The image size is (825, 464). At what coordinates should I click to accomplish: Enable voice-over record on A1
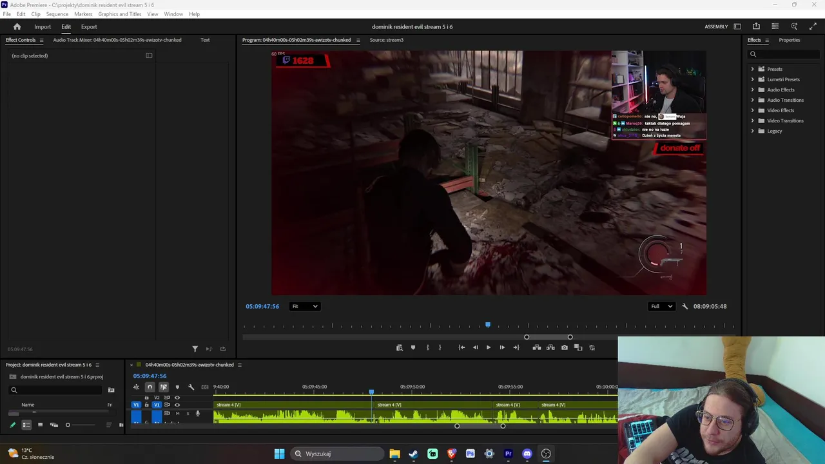[x=198, y=413]
